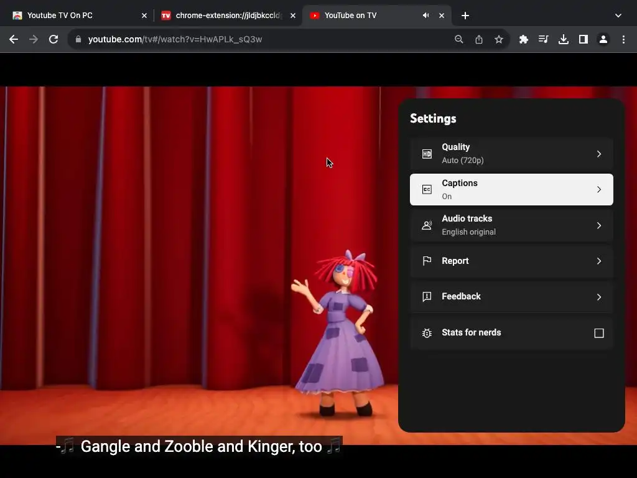Expand the Report option chevron

[x=599, y=261]
